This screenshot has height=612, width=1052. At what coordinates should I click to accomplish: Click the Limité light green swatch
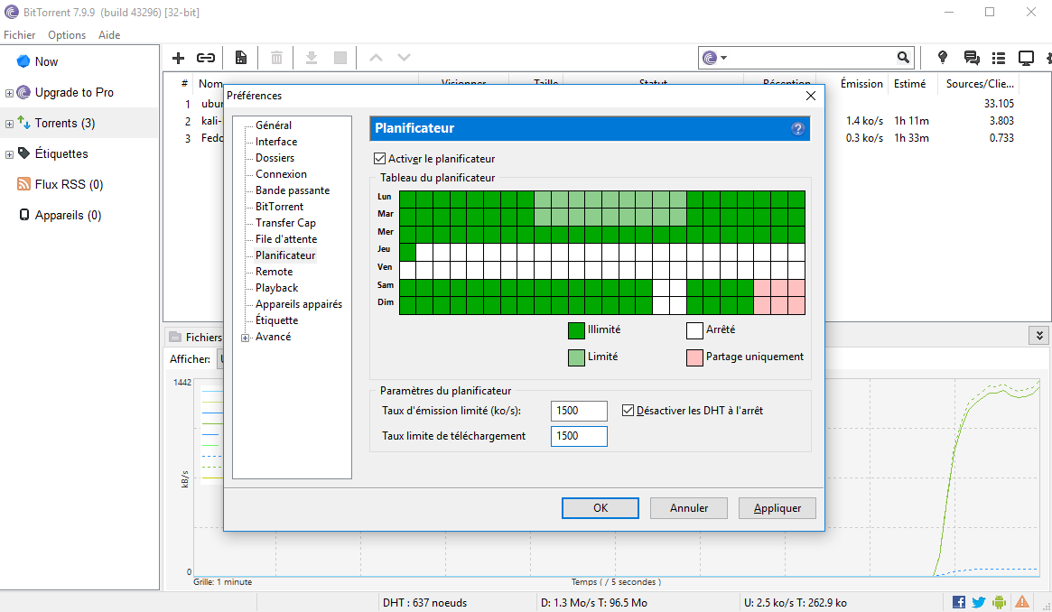coord(576,357)
